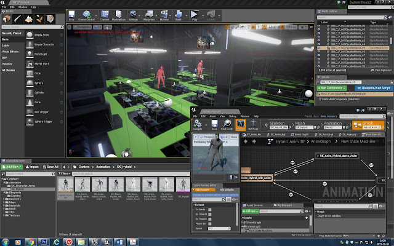Screen dimensions: 394x246
Task: Toggle scale snapping icon in viewport toolbar
Action: (283, 27)
